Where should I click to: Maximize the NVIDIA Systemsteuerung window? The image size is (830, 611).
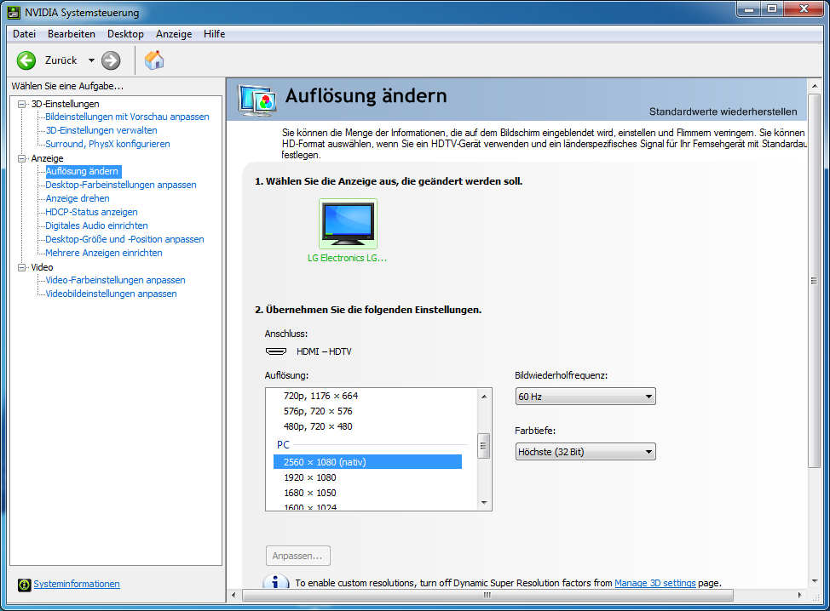(x=772, y=9)
